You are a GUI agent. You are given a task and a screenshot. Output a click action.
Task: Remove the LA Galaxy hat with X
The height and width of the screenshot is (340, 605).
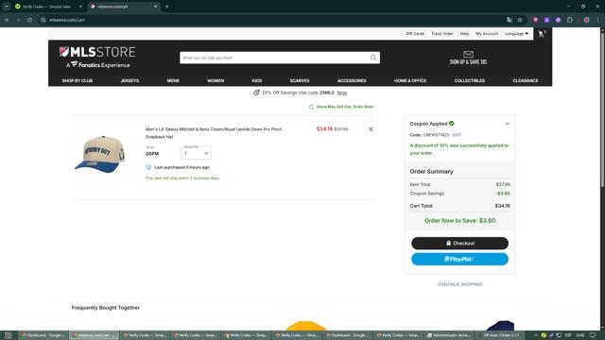coord(371,129)
